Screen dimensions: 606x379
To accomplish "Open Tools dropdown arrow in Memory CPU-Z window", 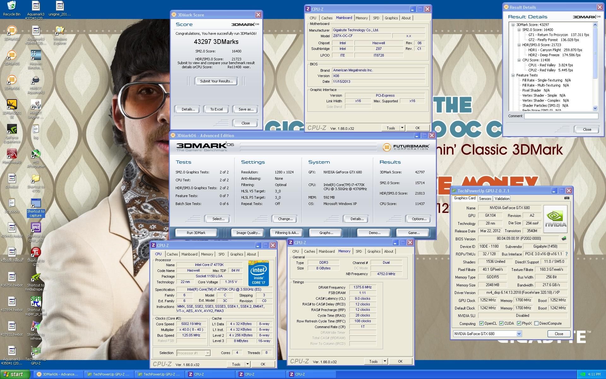I will click(385, 361).
